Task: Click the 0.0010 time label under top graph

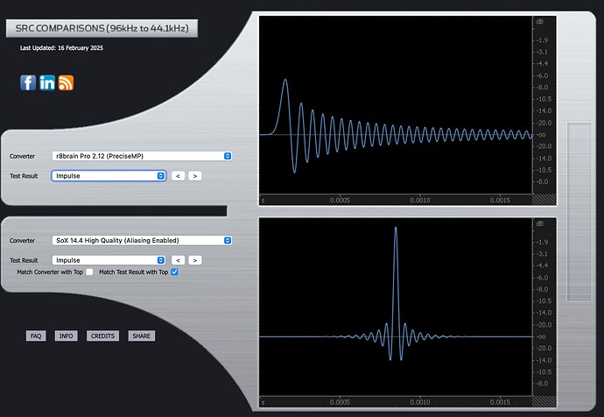Action: 420,201
